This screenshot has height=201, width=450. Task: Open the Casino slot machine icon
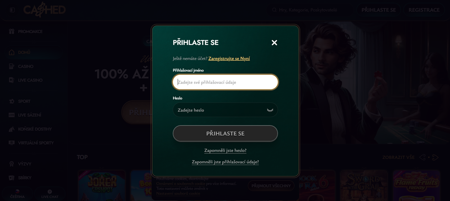(x=12, y=66)
